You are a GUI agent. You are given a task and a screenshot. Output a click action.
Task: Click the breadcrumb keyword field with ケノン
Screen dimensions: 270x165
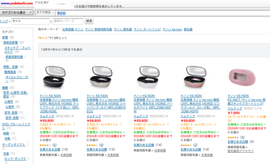click(30, 21)
